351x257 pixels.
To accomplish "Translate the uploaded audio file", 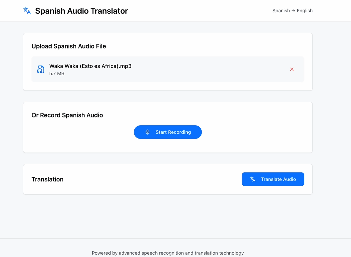I will [273, 179].
